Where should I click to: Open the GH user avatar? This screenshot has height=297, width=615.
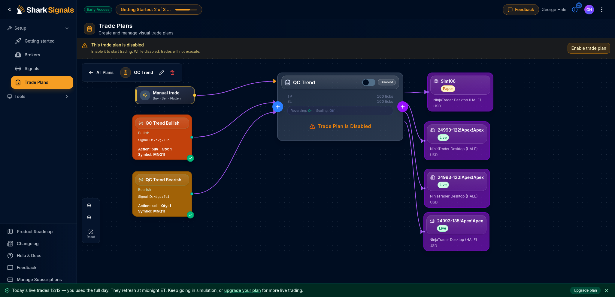589,10
